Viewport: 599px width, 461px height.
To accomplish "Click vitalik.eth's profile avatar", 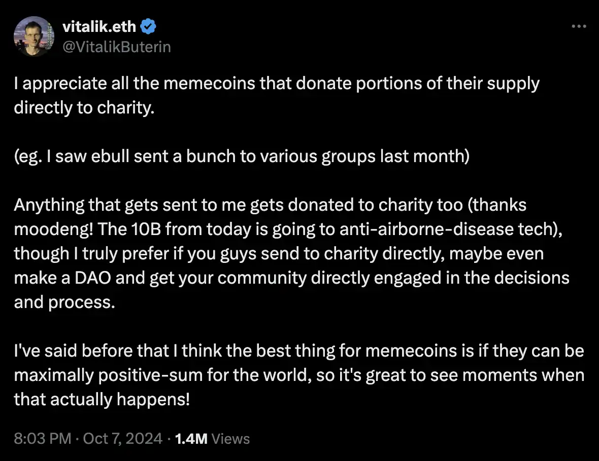I will pos(34,36).
